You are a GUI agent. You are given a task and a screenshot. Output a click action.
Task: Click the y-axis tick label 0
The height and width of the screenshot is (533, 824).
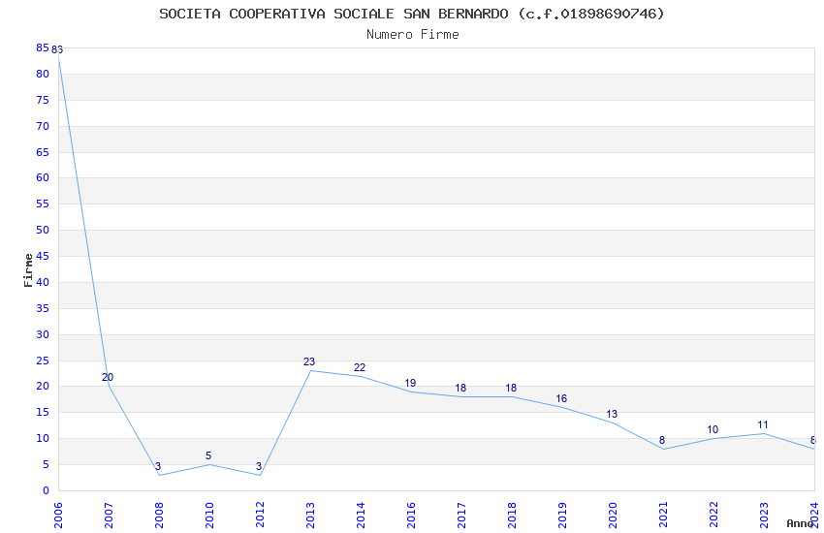click(x=46, y=490)
